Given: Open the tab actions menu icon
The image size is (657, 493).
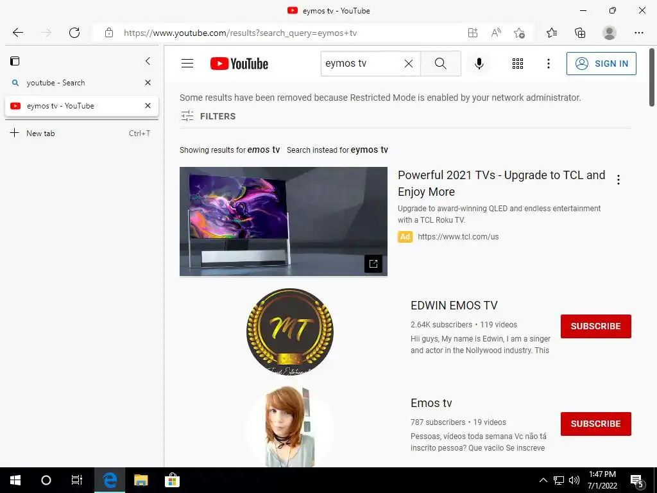Looking at the screenshot, I should click(x=15, y=61).
